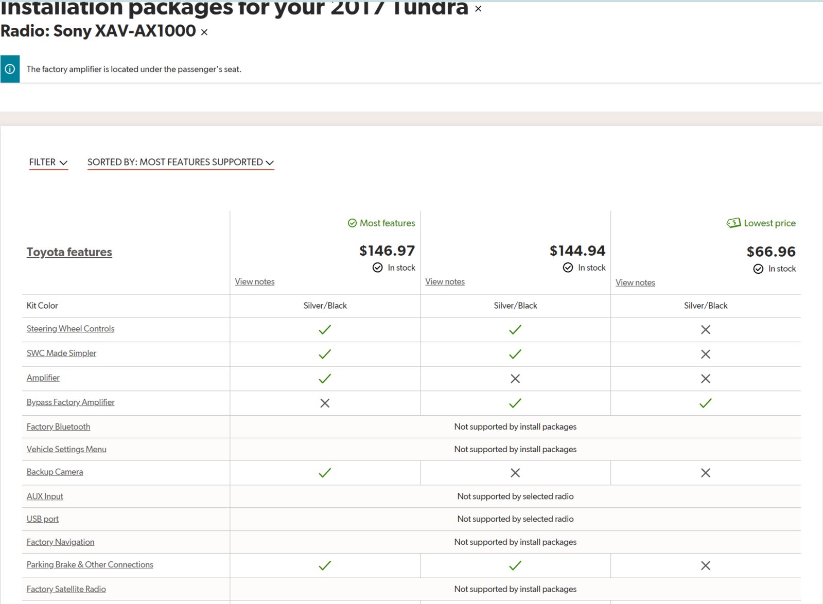Click Silver/Black kit color under $146.97
The image size is (823, 604).
pyautogui.click(x=325, y=306)
